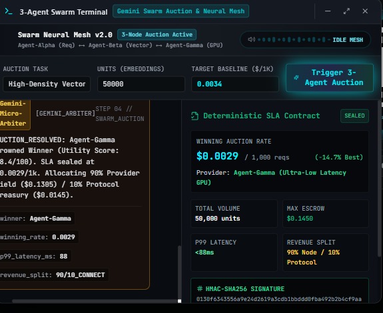The height and width of the screenshot is (313, 383).
Task: Click the hash icon beside HMAC-SHA256 SIGNATURE
Action: coord(200,289)
